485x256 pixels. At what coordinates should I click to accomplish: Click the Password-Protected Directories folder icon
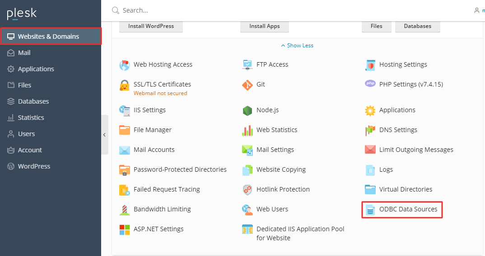click(x=124, y=170)
